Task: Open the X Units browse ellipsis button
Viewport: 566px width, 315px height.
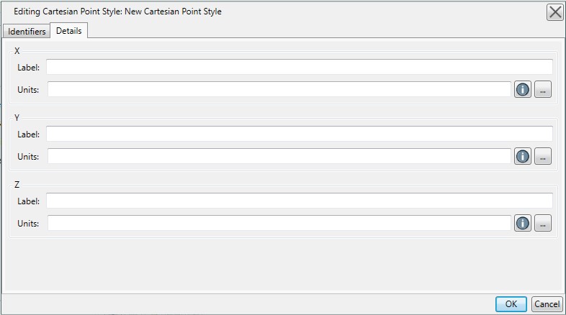Action: click(542, 89)
